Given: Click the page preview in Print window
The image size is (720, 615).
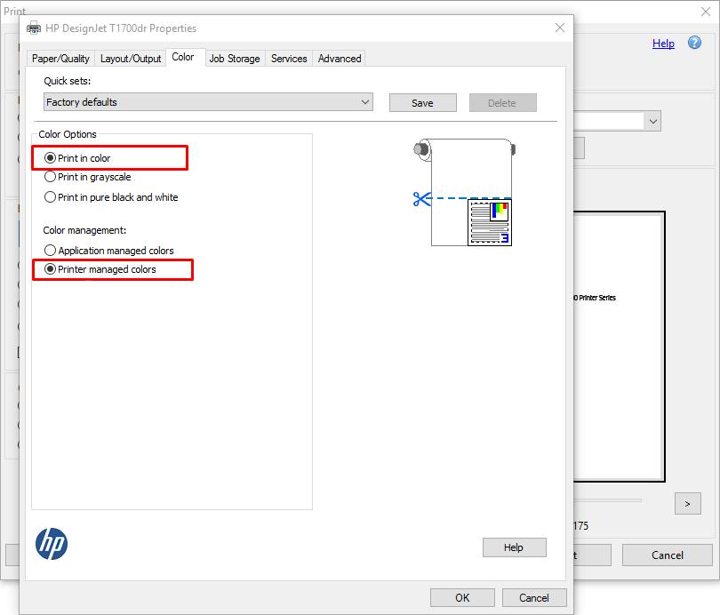Looking at the screenshot, I should click(x=619, y=347).
